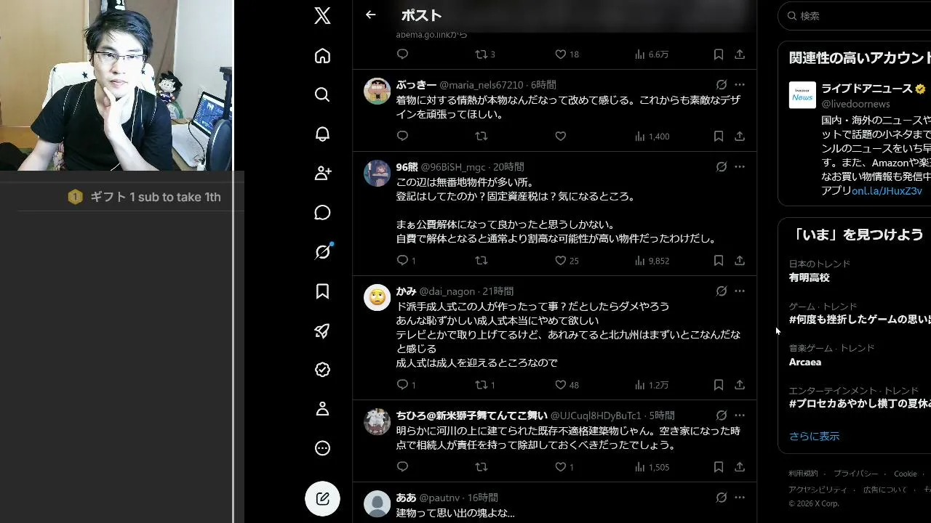Open the Arcaea trend
This screenshot has width=931, height=523.
click(805, 362)
